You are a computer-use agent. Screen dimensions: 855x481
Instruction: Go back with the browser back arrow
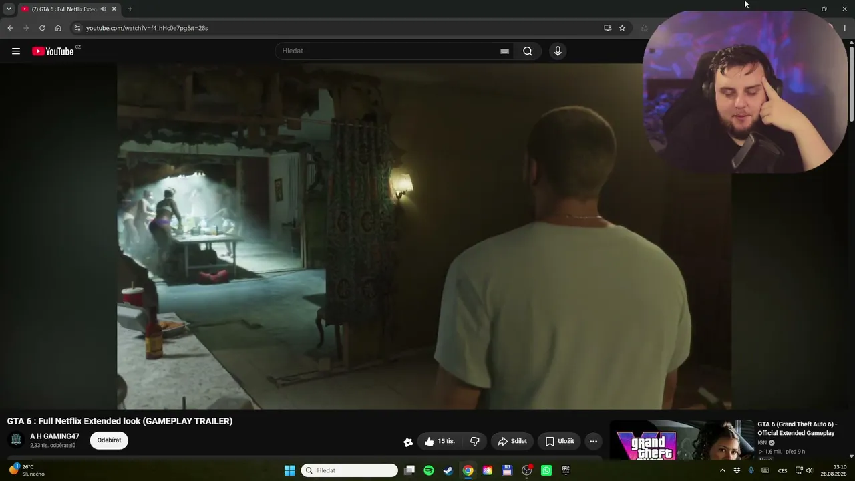10,28
